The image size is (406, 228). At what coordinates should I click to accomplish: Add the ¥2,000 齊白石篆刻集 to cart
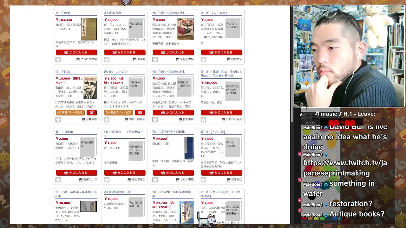click(76, 173)
